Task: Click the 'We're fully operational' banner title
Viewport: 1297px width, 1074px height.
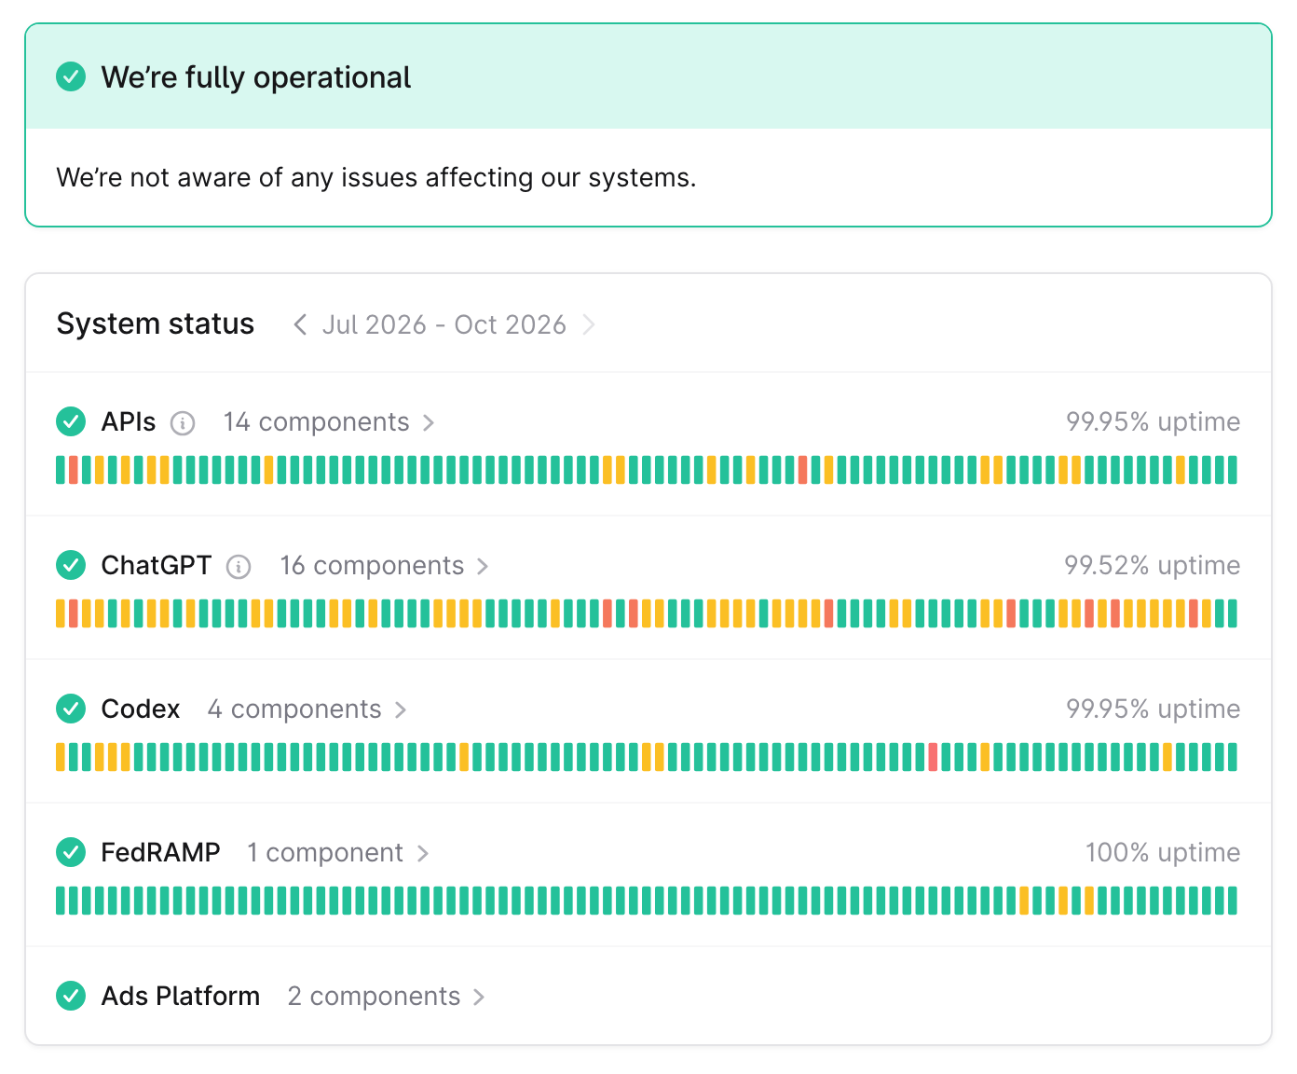Action: point(255,77)
